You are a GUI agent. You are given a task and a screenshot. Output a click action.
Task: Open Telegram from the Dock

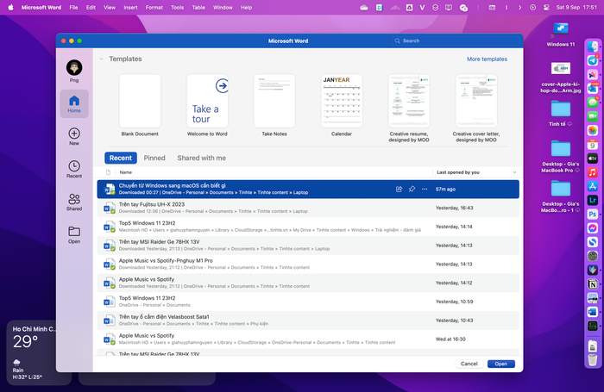(x=593, y=61)
